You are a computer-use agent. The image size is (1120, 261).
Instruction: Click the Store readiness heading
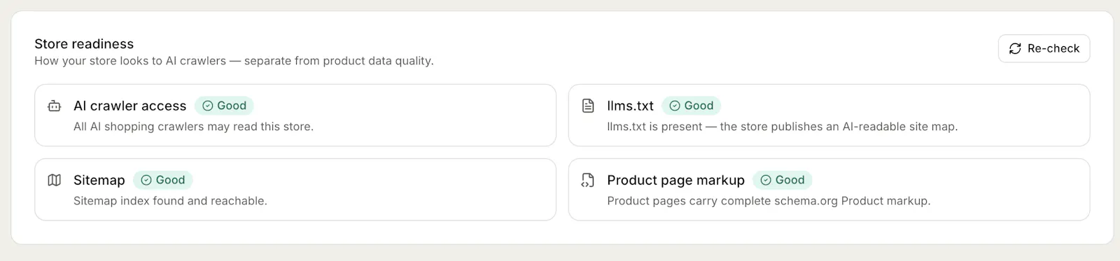coord(84,43)
